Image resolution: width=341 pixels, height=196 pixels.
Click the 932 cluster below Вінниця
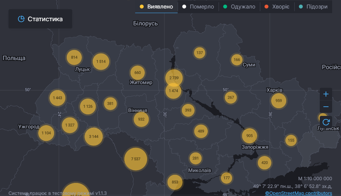[141, 119]
